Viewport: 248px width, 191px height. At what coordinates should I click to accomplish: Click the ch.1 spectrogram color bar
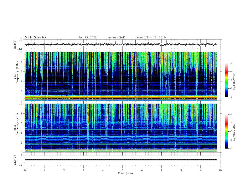[x=226, y=80]
